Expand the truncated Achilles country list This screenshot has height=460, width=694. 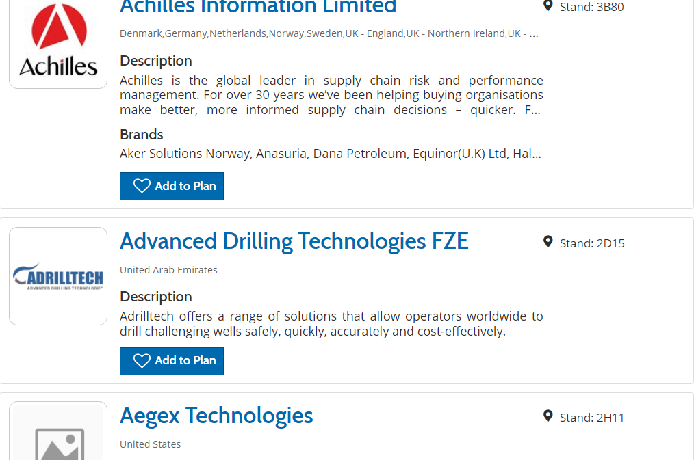(x=534, y=33)
